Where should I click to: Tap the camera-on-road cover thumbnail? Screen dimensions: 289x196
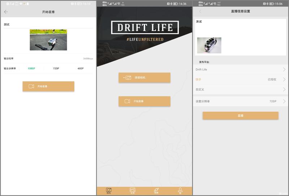(48, 40)
